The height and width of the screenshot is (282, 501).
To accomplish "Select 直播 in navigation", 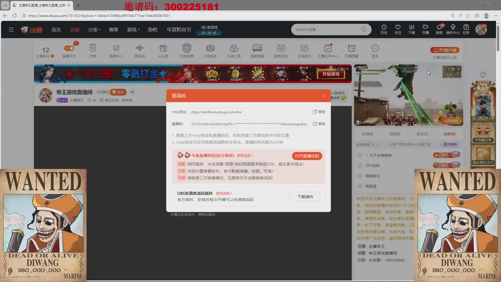I will point(75,29).
